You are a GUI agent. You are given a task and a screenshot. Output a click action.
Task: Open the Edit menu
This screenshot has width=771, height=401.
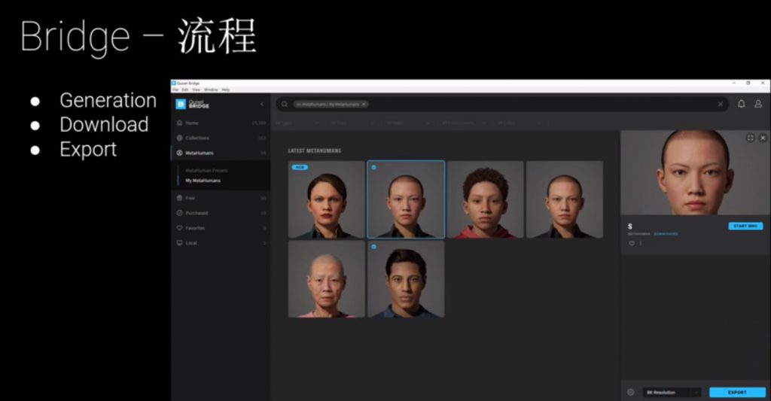click(185, 90)
